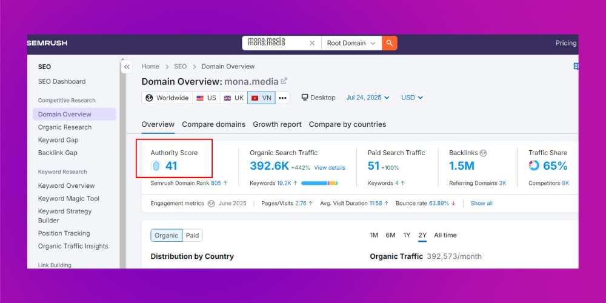
Task: Collapse the sidebar with double-chevron button
Action: pos(127,67)
